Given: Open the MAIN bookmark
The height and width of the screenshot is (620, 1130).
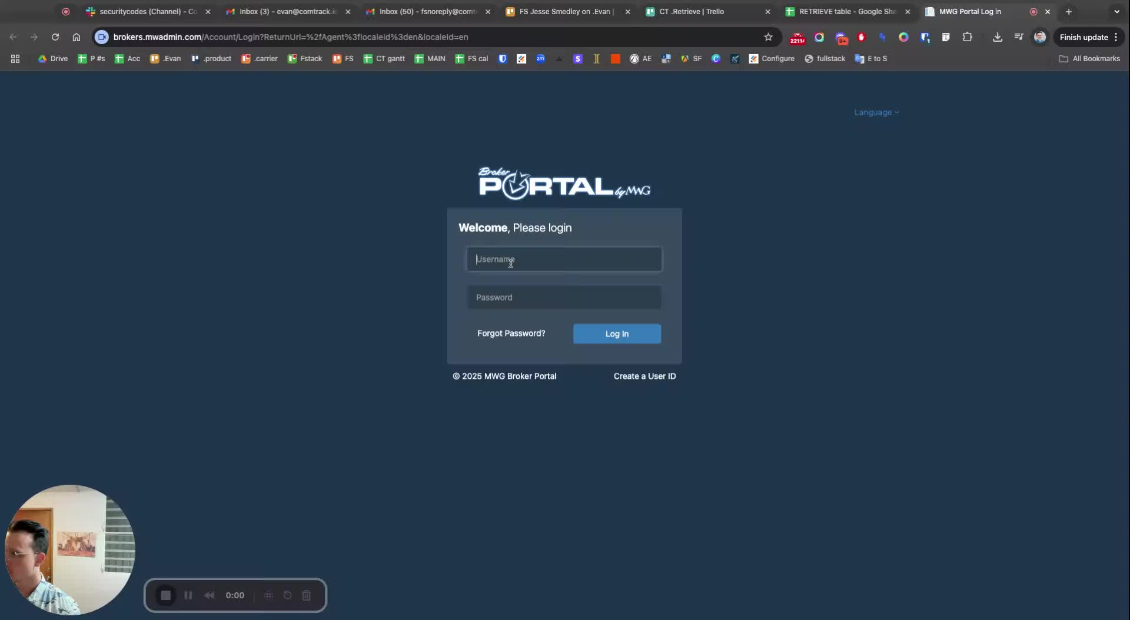Looking at the screenshot, I should pos(430,59).
